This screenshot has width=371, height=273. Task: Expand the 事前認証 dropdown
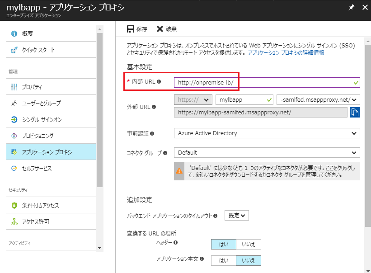[x=267, y=133]
